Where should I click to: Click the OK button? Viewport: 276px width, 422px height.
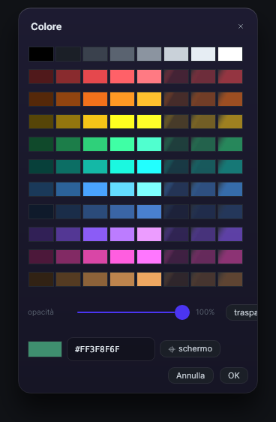234,375
